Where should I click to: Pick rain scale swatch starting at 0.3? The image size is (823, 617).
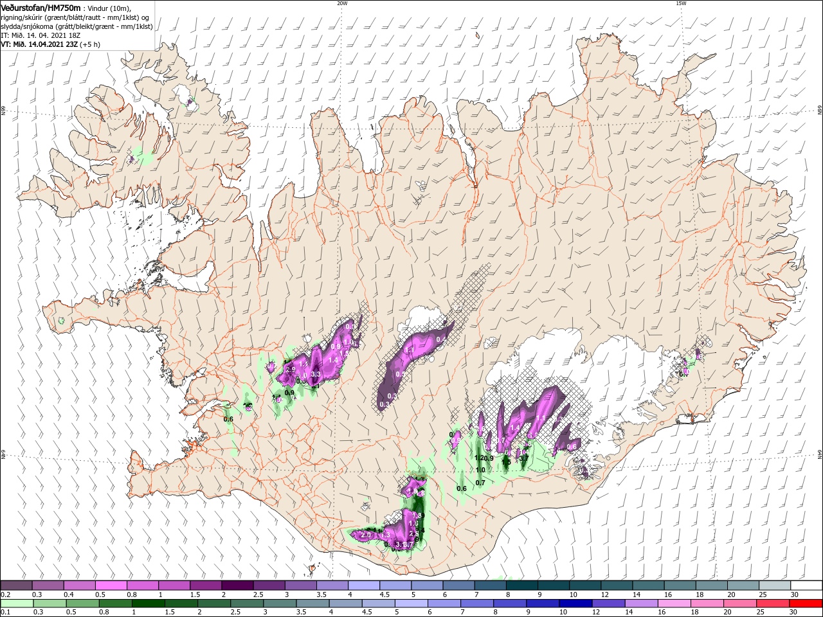pos(50,604)
